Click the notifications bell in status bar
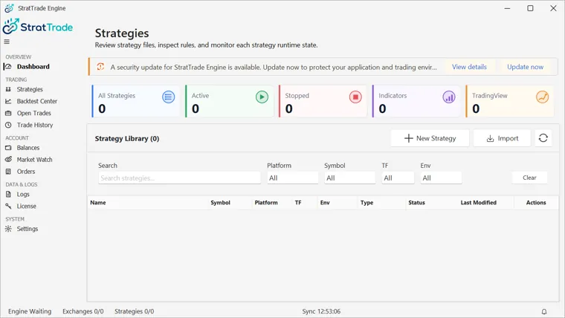Image resolution: width=565 pixels, height=318 pixels. tap(544, 311)
